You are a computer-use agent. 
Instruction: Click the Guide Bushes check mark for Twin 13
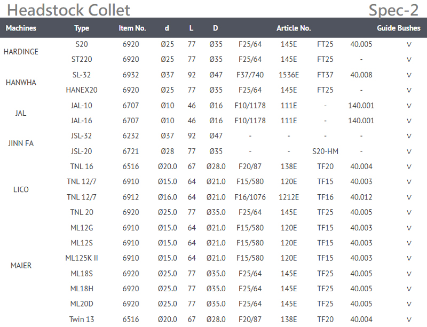(x=409, y=320)
